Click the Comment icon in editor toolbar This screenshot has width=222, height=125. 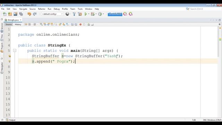[x=89, y=24]
